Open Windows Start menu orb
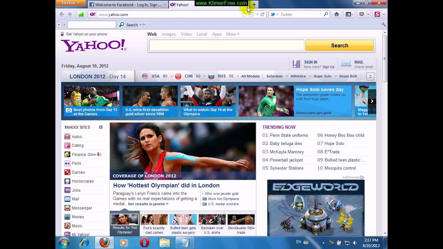The height and width of the screenshot is (249, 443). point(64,243)
